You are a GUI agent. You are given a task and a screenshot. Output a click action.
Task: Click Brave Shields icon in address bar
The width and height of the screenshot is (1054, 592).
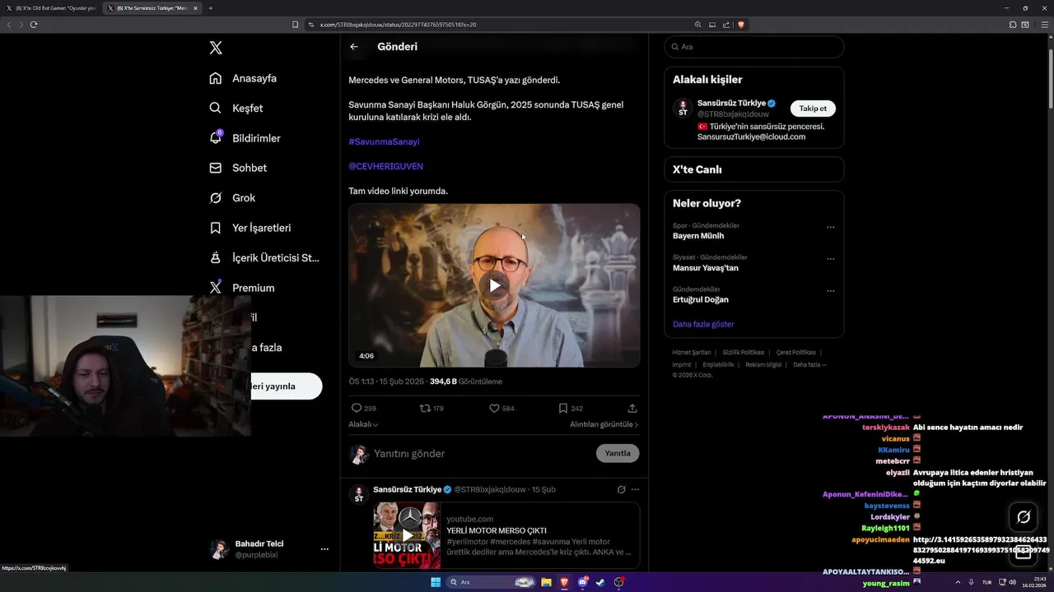(x=741, y=25)
